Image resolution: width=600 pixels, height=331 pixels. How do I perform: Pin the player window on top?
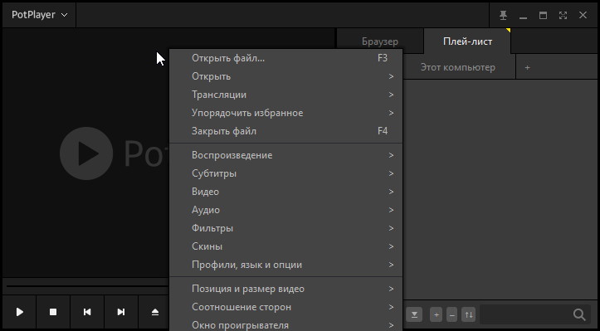[x=503, y=15]
